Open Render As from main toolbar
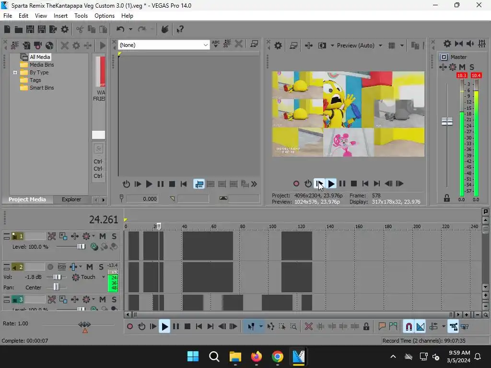Viewport: 491px width, 368px height. pos(53,29)
